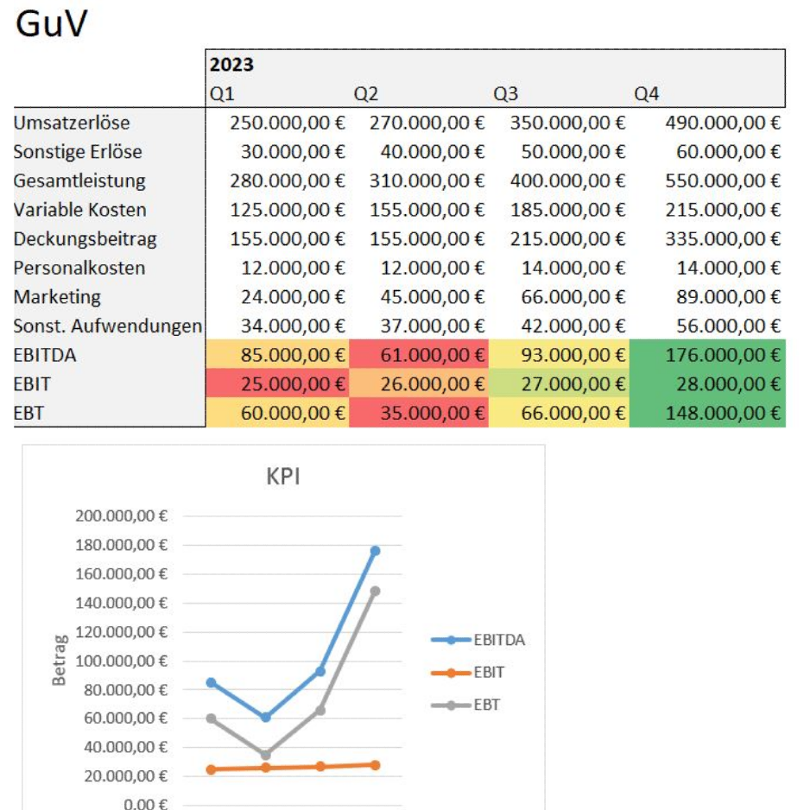Image resolution: width=810 pixels, height=810 pixels.
Task: Select EBIT cell 26.000,00 €
Action: click(419, 383)
